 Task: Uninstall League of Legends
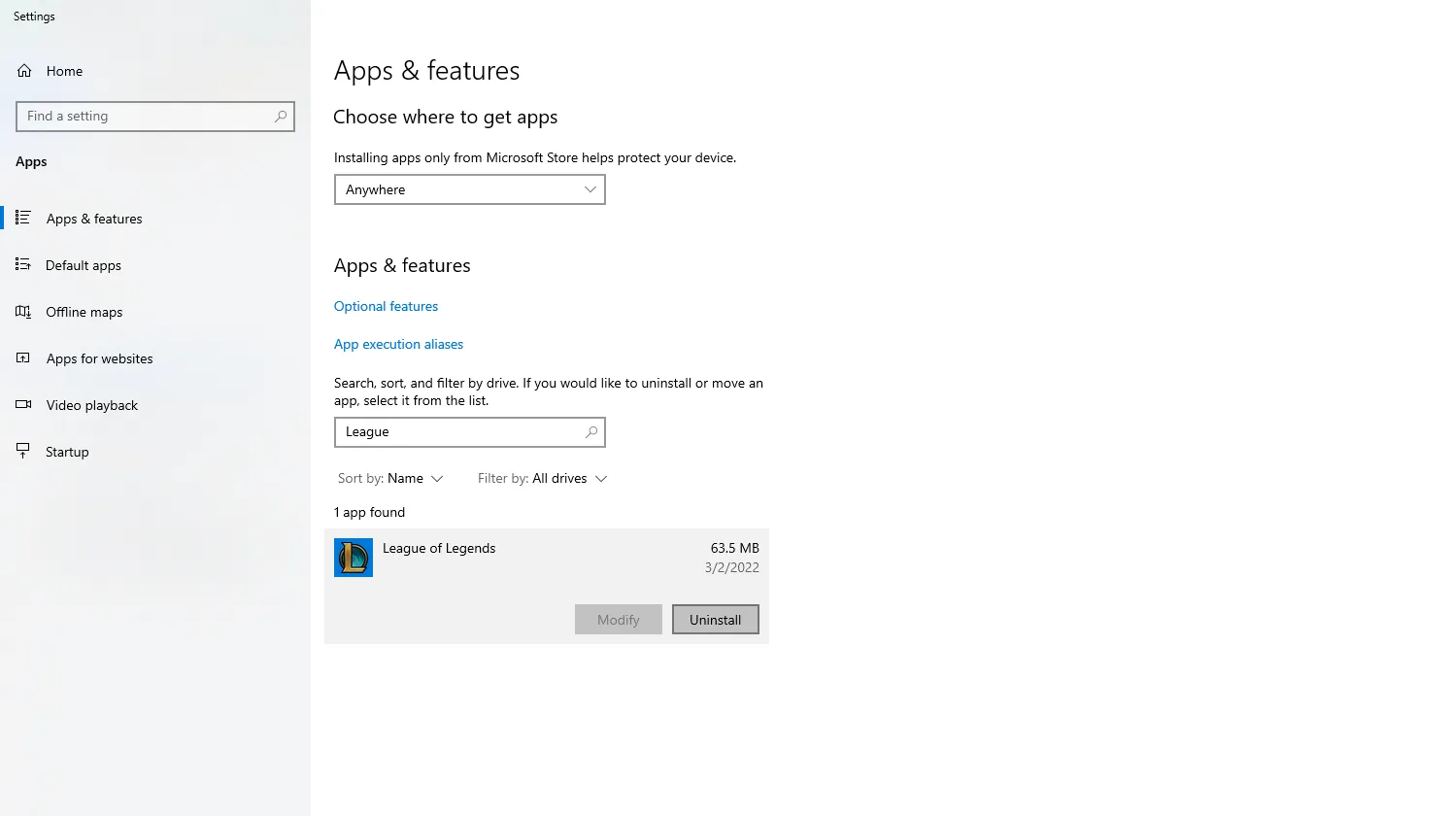(716, 620)
